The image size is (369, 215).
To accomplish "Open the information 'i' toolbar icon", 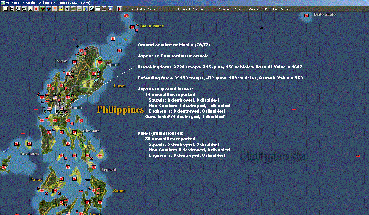I will [30, 9].
